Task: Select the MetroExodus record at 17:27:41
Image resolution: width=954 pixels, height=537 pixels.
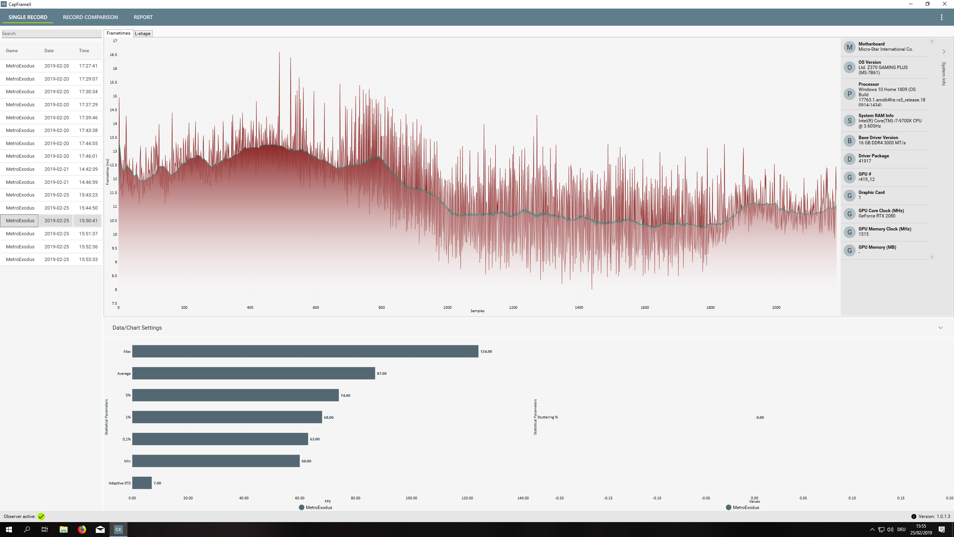Action: [51, 66]
